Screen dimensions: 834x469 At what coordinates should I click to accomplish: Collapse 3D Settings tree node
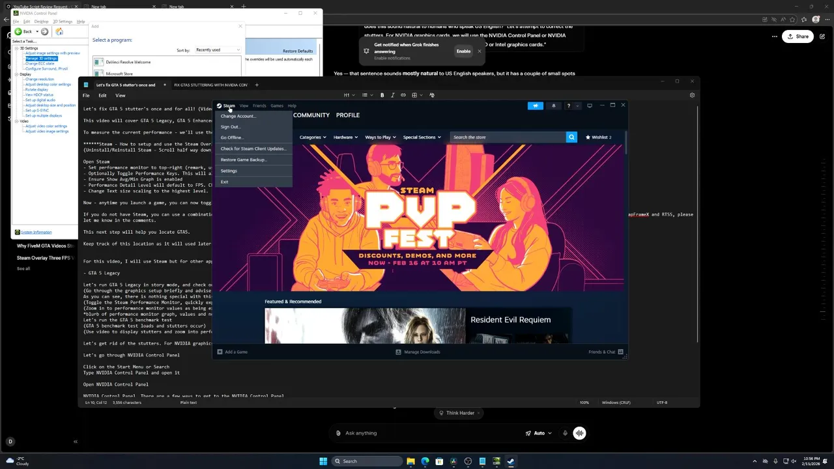click(16, 48)
